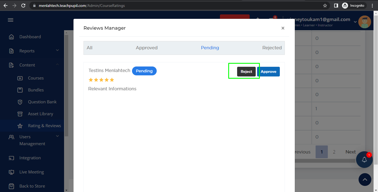
Task: Close the Reviews Manager dialog
Action: (283, 28)
